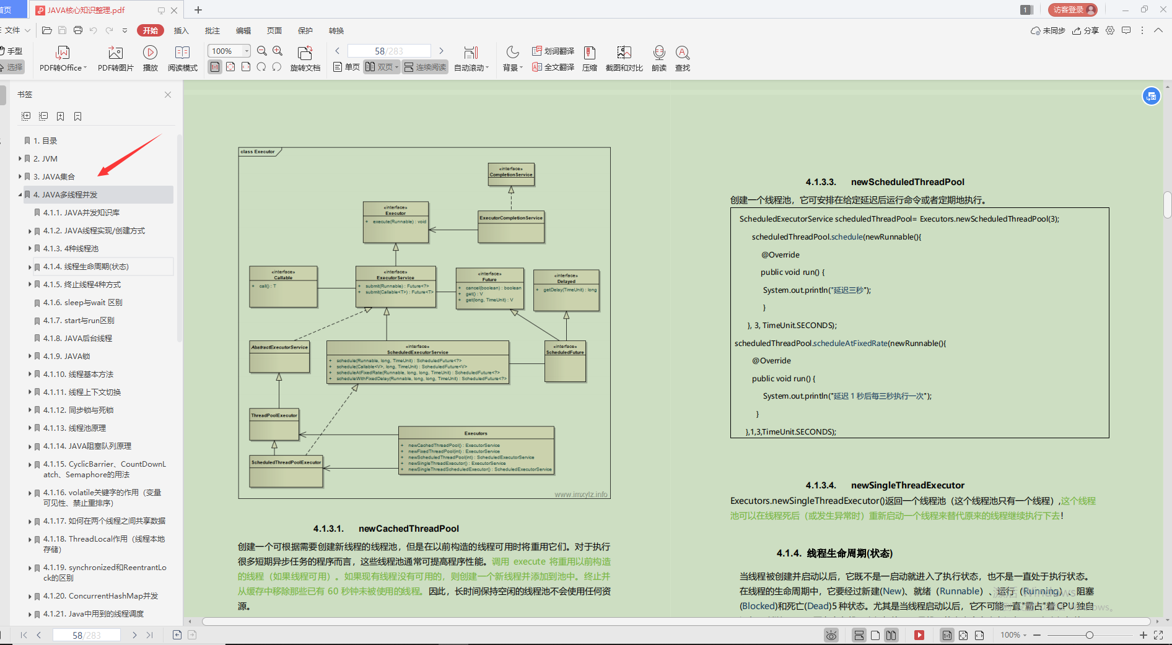Viewport: 1172px width, 645px height.
Task: Open 全文翻译 full text translation
Action: click(x=553, y=67)
